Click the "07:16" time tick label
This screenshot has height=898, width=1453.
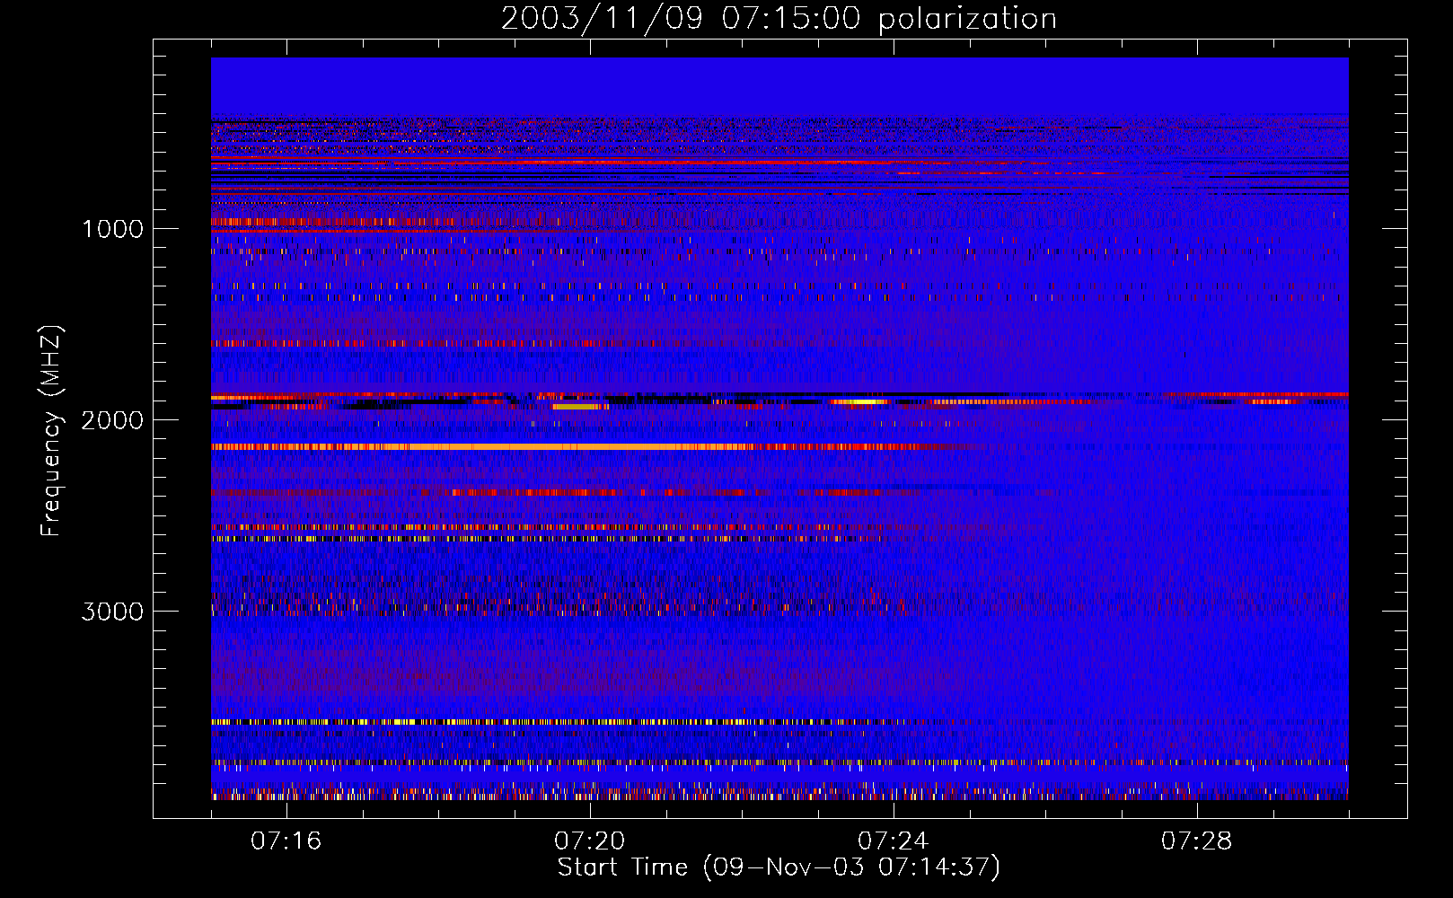pos(286,841)
